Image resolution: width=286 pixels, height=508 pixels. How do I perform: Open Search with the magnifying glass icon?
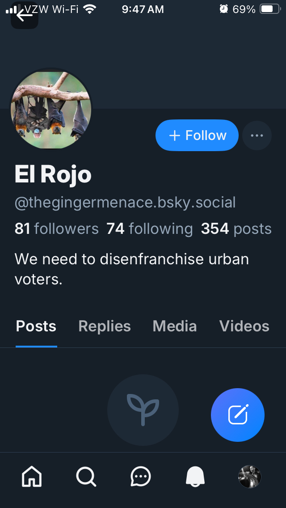click(x=86, y=477)
